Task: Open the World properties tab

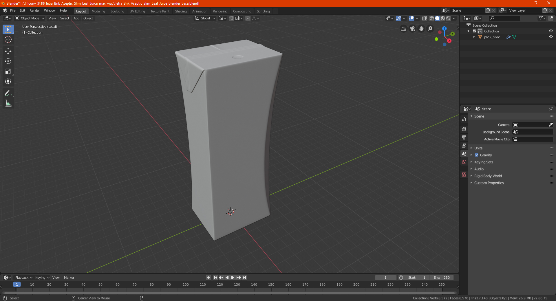Action: tap(464, 162)
